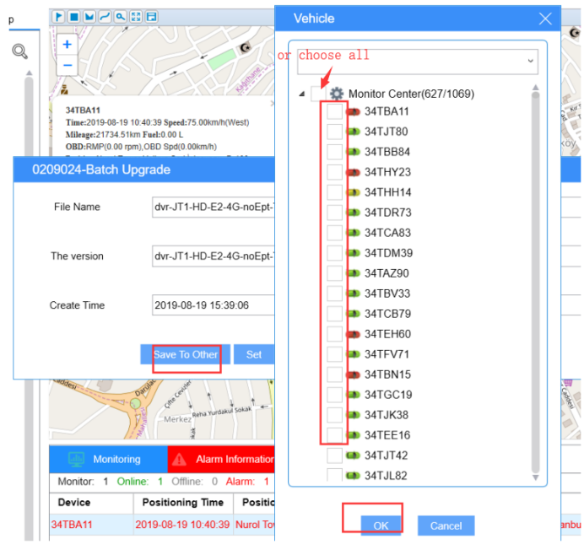The image size is (584, 544).
Task: Confirm vehicle selection with OK button
Action: [x=381, y=525]
